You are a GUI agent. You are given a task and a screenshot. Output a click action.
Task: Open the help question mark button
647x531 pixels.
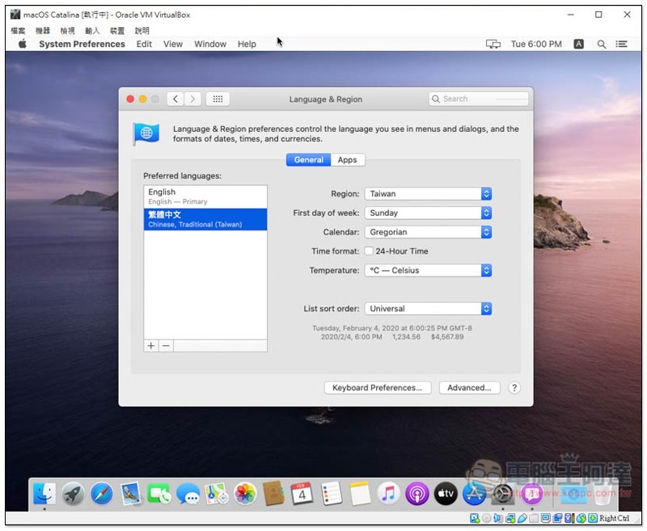514,388
